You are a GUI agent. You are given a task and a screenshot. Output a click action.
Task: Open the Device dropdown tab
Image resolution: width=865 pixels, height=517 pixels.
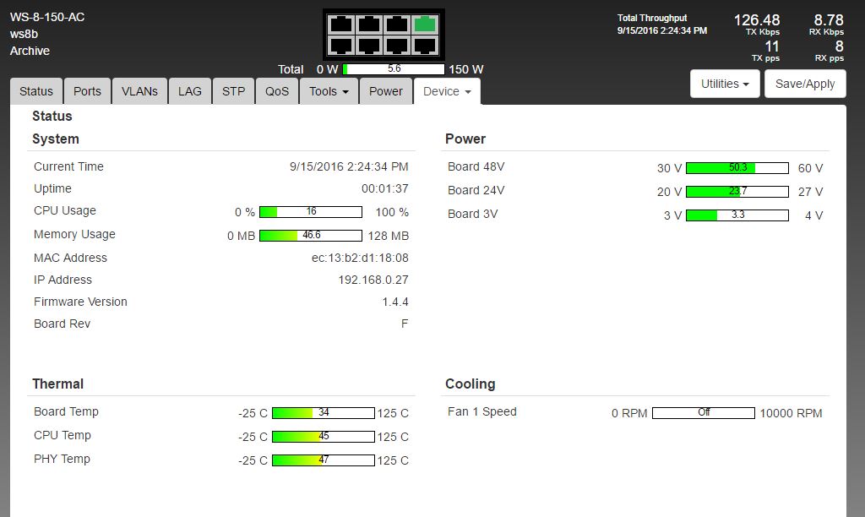click(446, 91)
